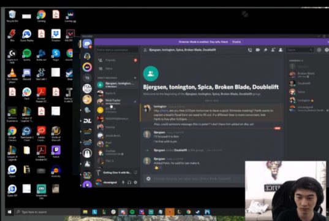Open the DL server in server list
The image size is (329, 221).
pyautogui.click(x=87, y=121)
